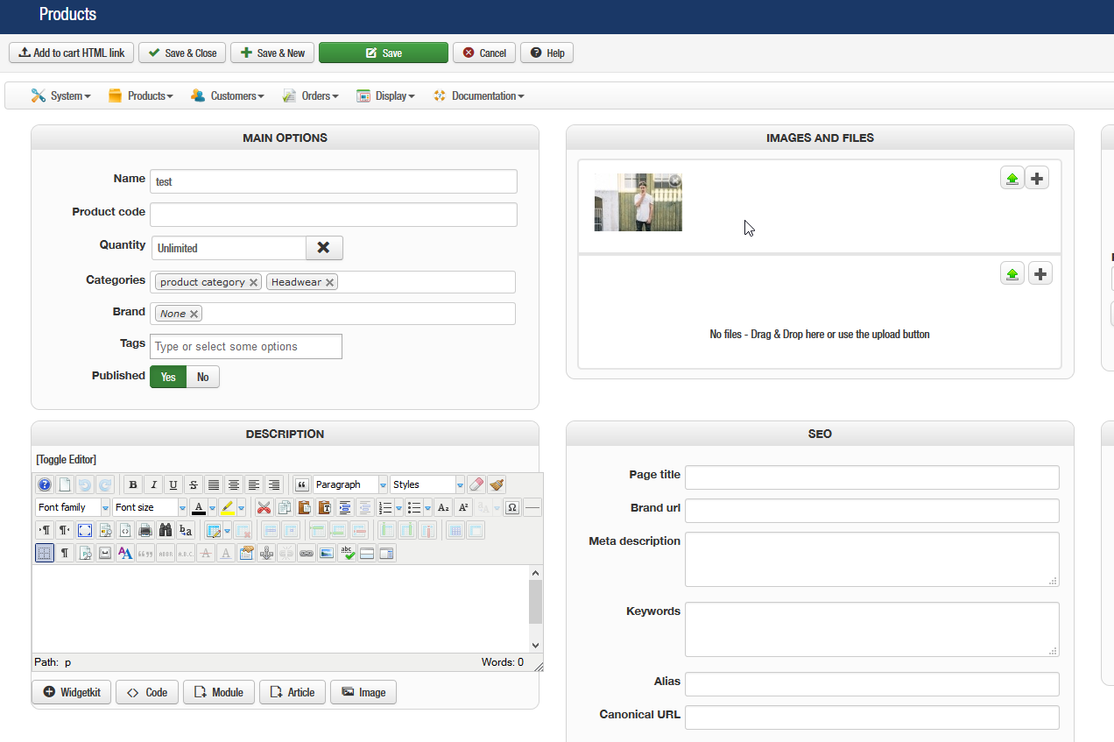The width and height of the screenshot is (1114, 742).
Task: Click the broom Cleanup Code icon
Action: click(x=497, y=484)
